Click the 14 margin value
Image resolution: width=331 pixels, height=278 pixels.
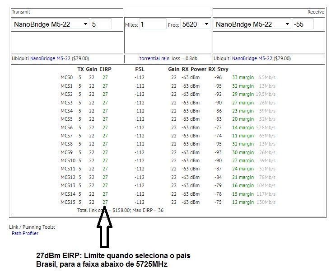click(243, 127)
